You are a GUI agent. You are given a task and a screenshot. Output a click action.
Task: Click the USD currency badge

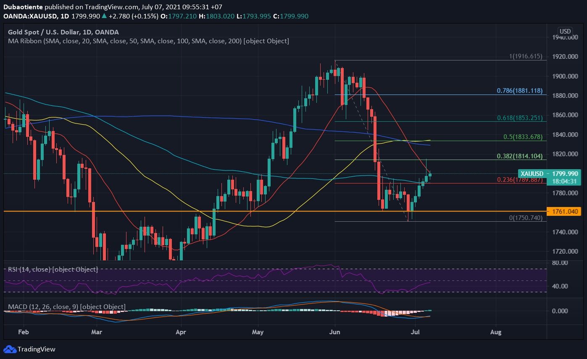(565, 31)
